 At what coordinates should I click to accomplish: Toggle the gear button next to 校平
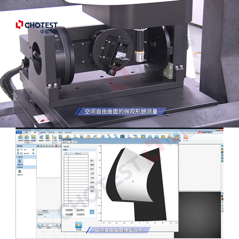[33, 150]
